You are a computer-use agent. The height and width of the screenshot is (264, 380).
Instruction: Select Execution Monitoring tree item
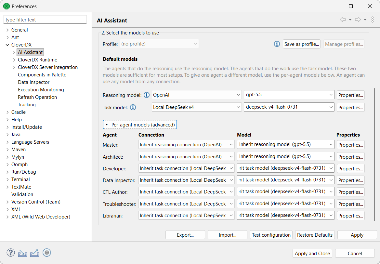pyautogui.click(x=41, y=90)
